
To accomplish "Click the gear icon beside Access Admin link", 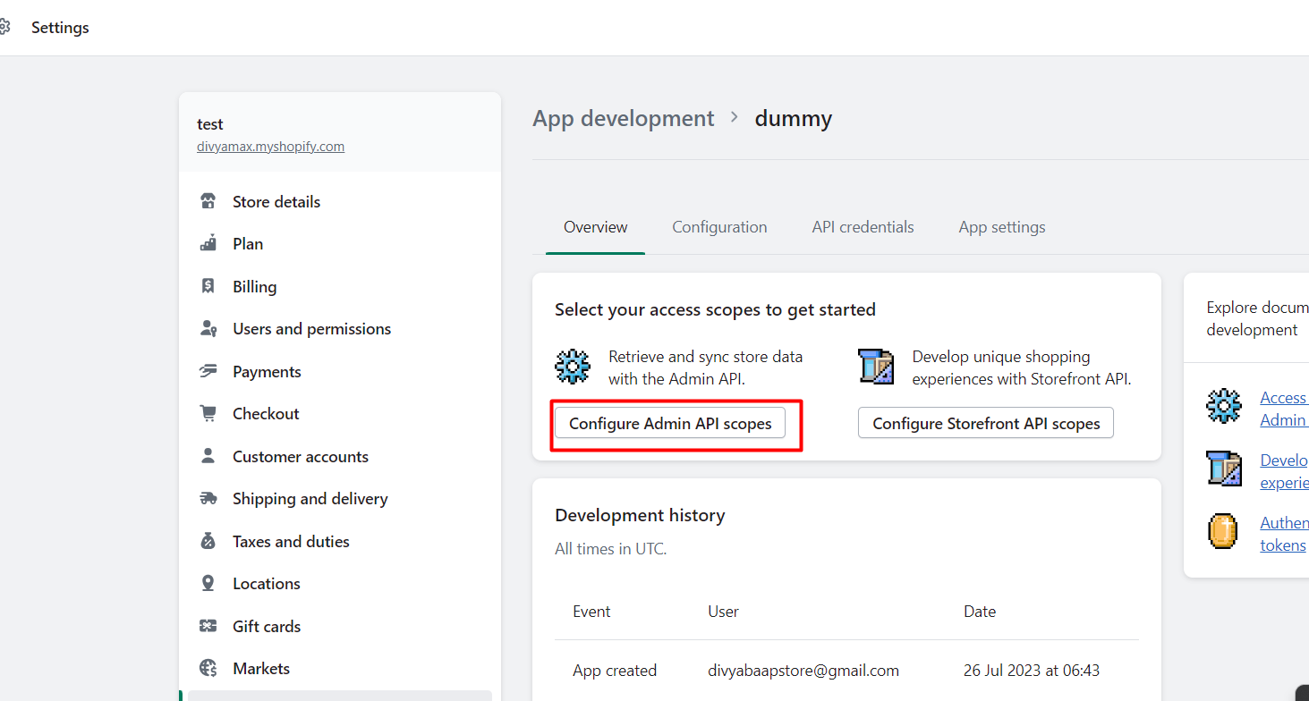I will pyautogui.click(x=1224, y=406).
